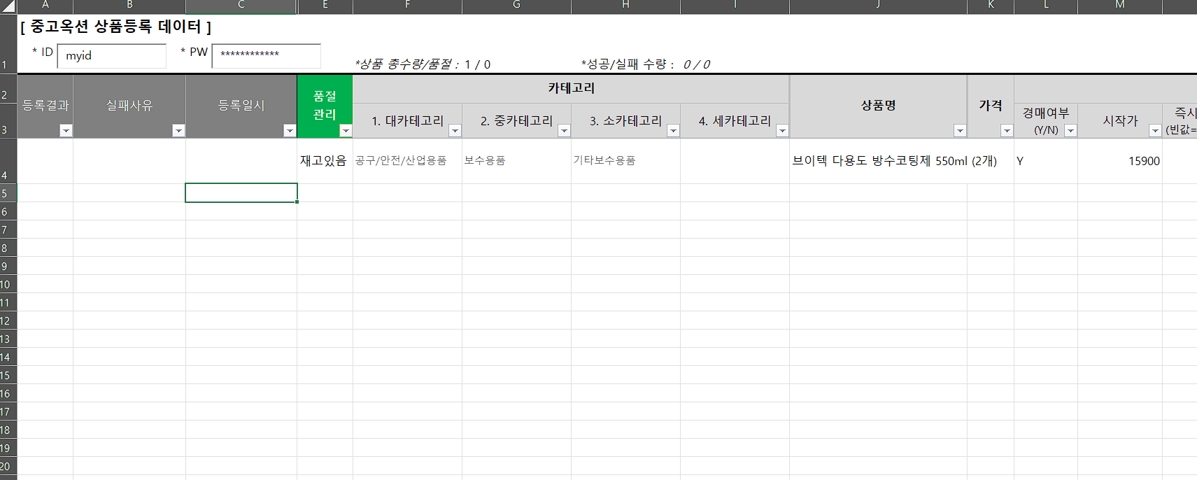Expand the 1. 대카테고리 filter dropdown
The height and width of the screenshot is (480, 1197).
pos(455,131)
